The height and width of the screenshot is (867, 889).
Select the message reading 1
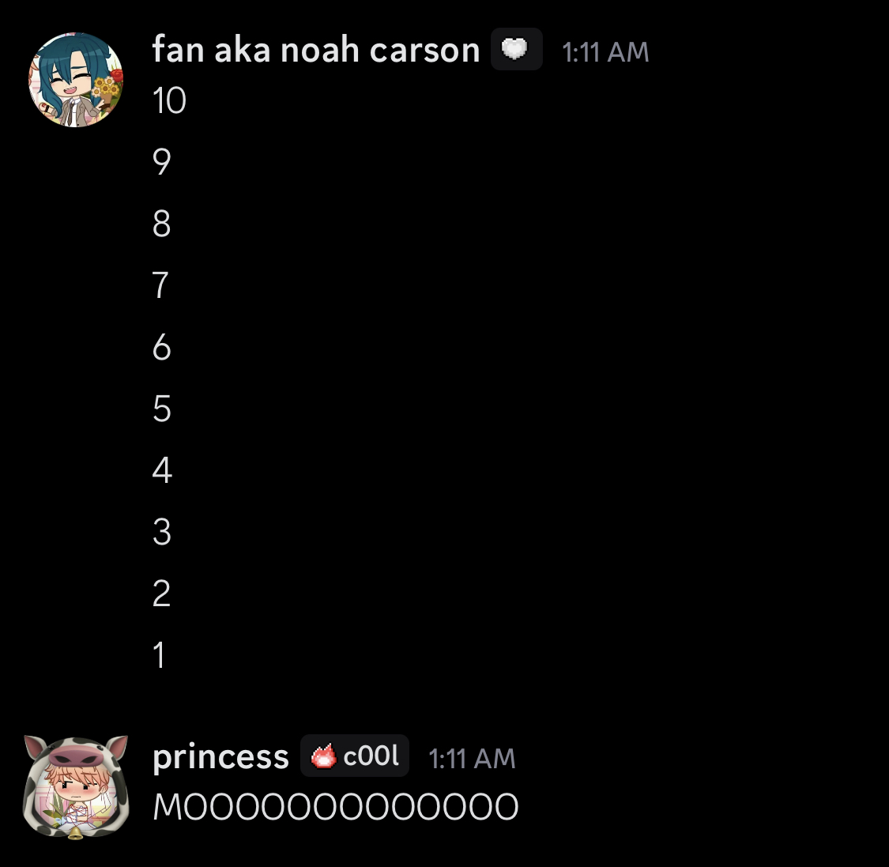159,655
